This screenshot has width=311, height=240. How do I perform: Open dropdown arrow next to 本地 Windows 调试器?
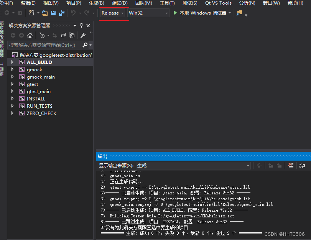230,13
